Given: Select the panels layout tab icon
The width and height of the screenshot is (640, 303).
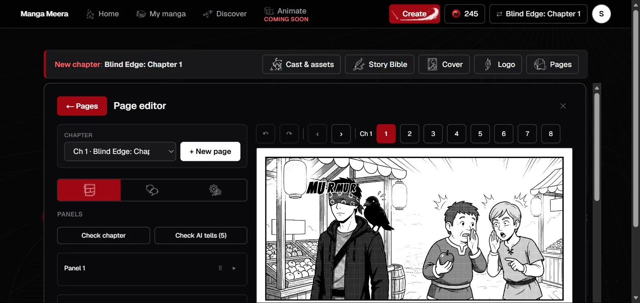Looking at the screenshot, I should (x=89, y=190).
